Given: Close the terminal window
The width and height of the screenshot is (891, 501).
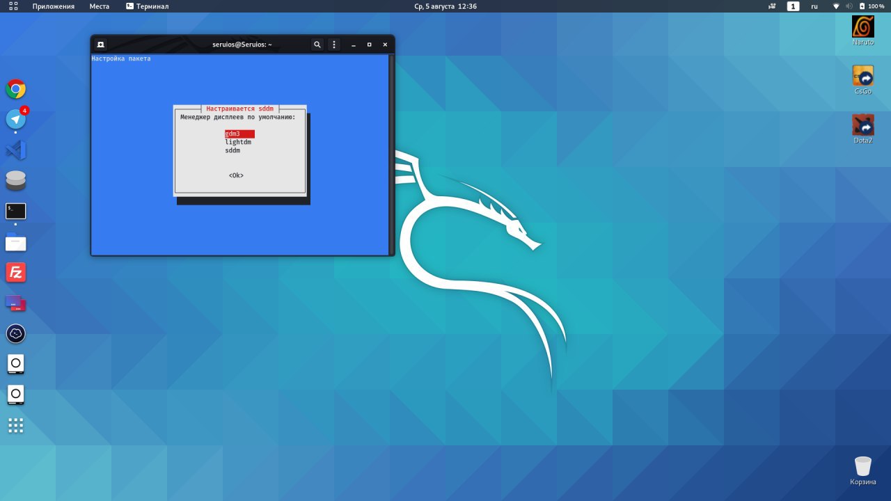Looking at the screenshot, I should point(385,45).
